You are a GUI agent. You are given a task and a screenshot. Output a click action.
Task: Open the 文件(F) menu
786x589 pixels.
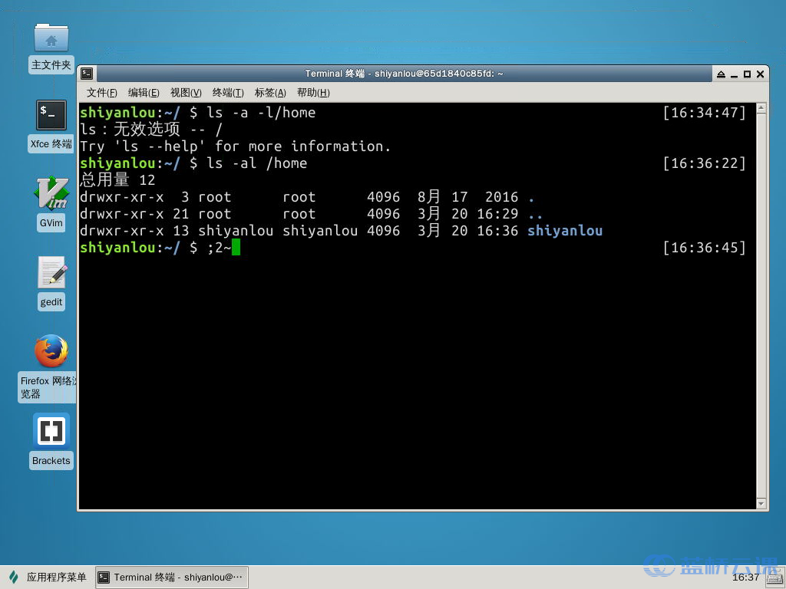pos(102,93)
